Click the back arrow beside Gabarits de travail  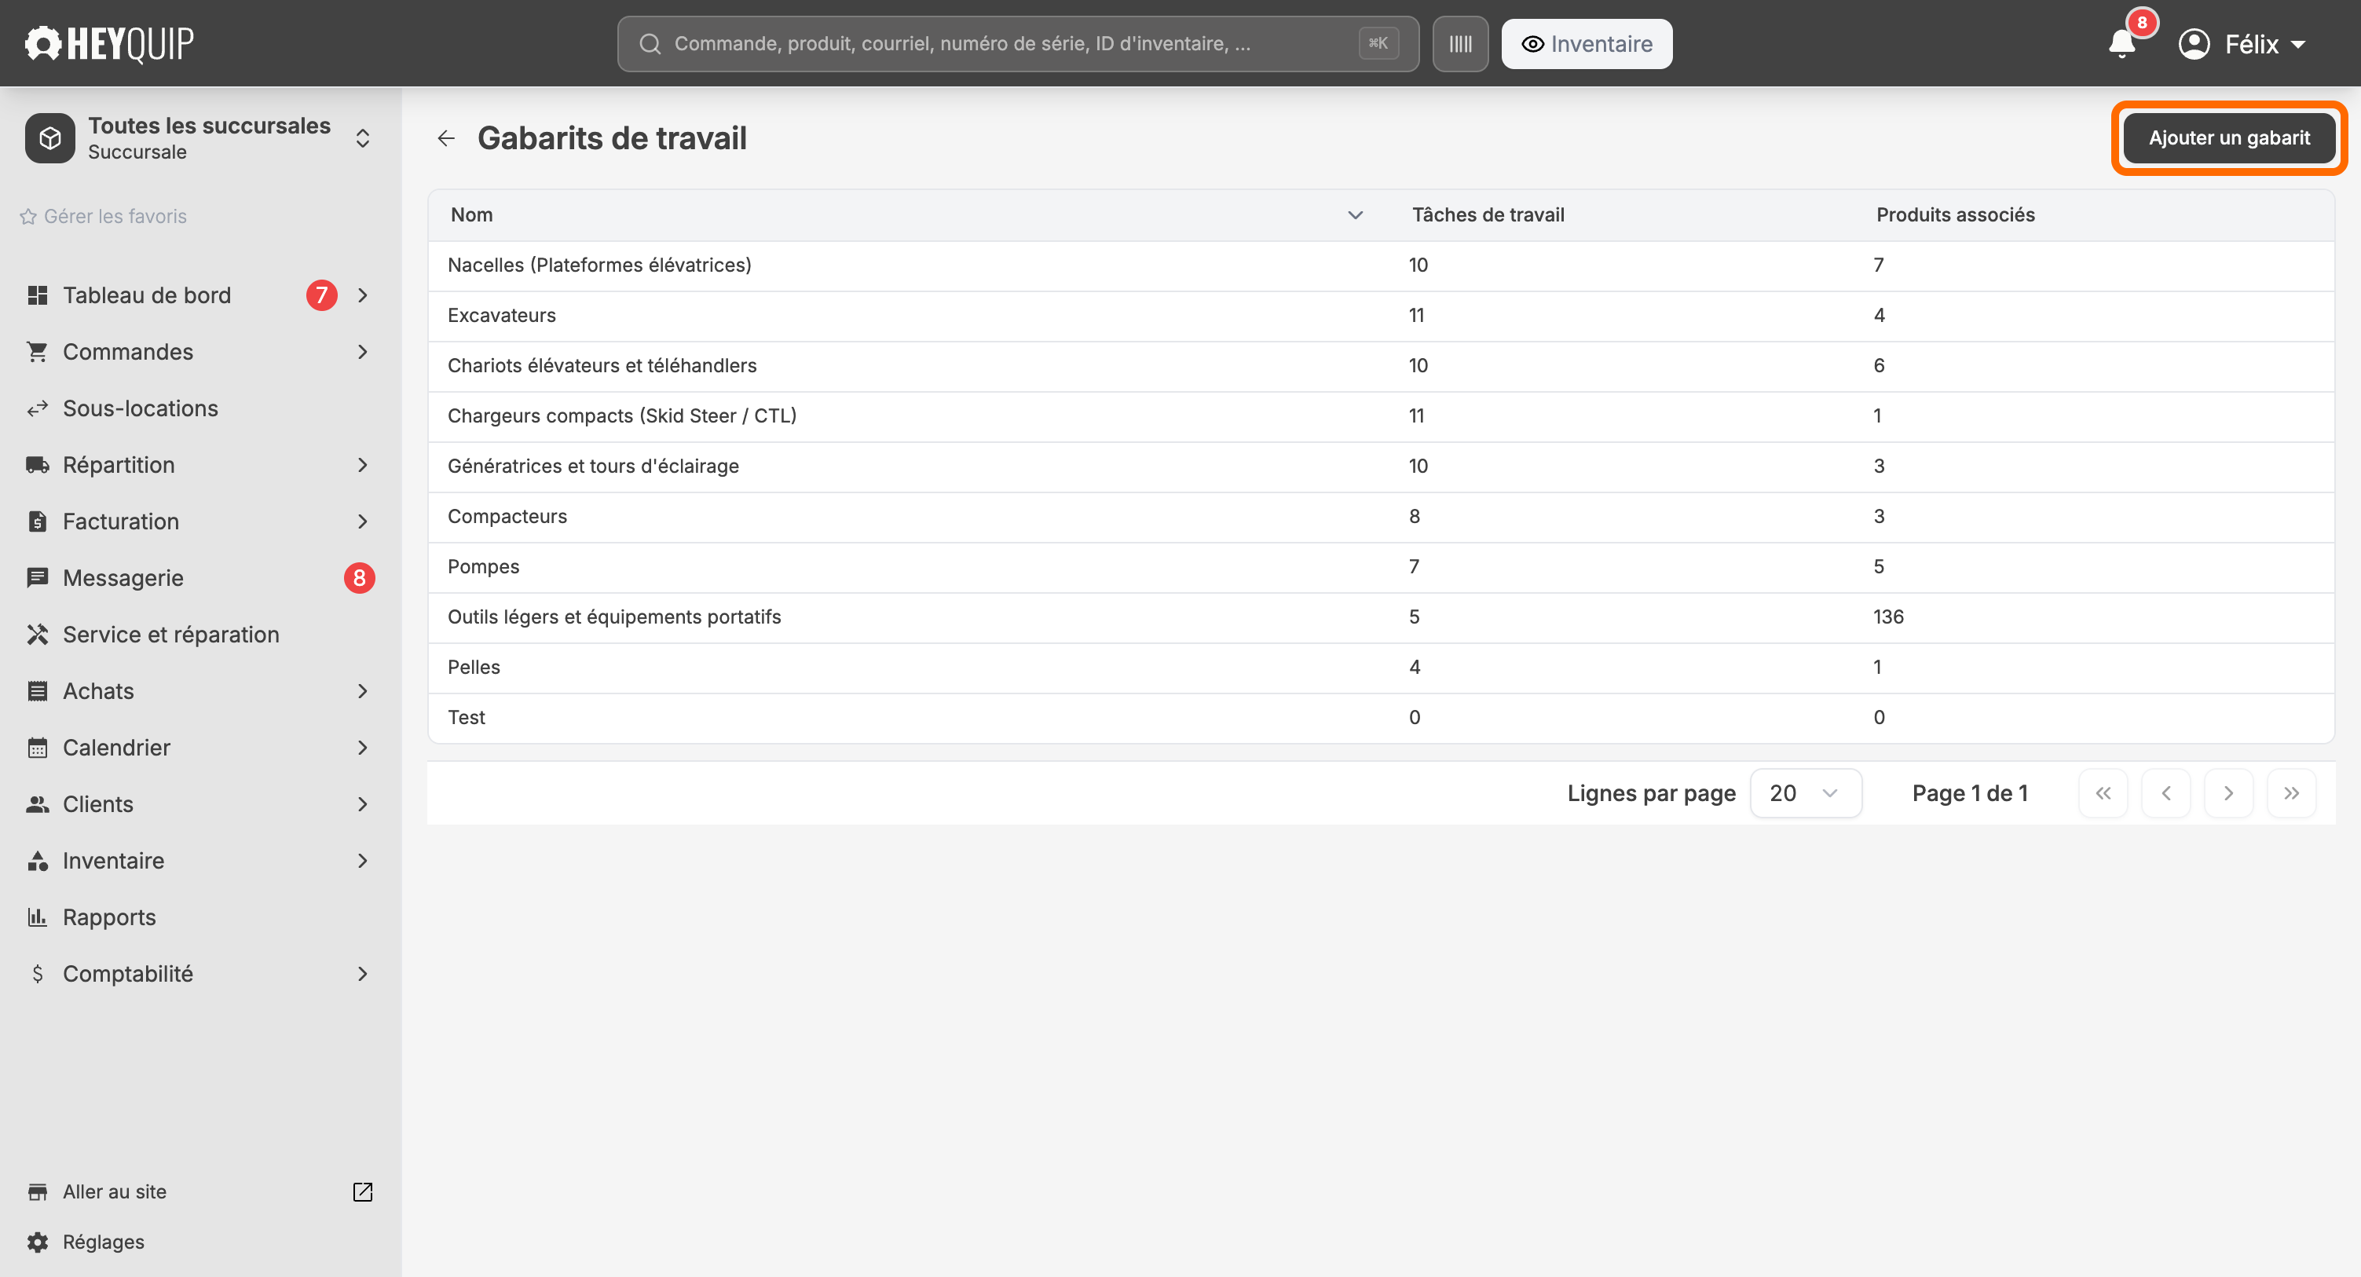446,137
